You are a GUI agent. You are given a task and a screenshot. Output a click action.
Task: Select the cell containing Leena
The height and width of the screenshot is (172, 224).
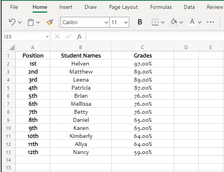[81, 80]
